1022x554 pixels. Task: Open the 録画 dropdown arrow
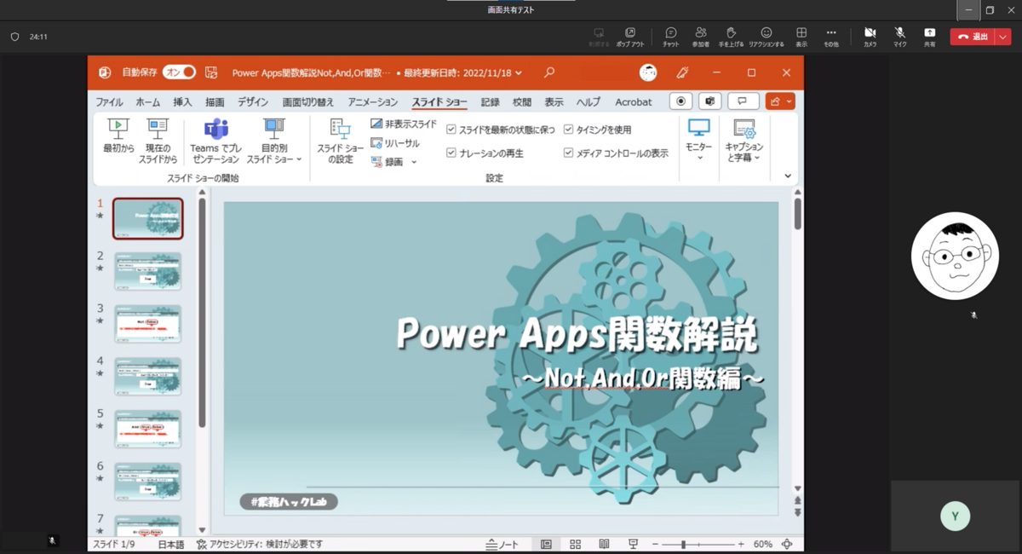coord(414,162)
